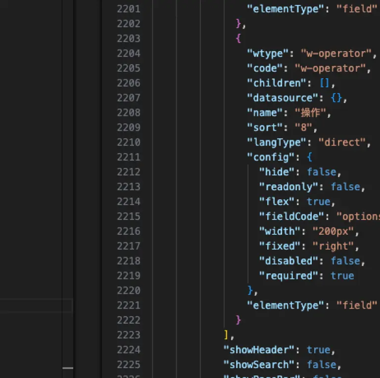Click the "code" key on line 2205
This screenshot has width=380, height=378.
point(265,68)
